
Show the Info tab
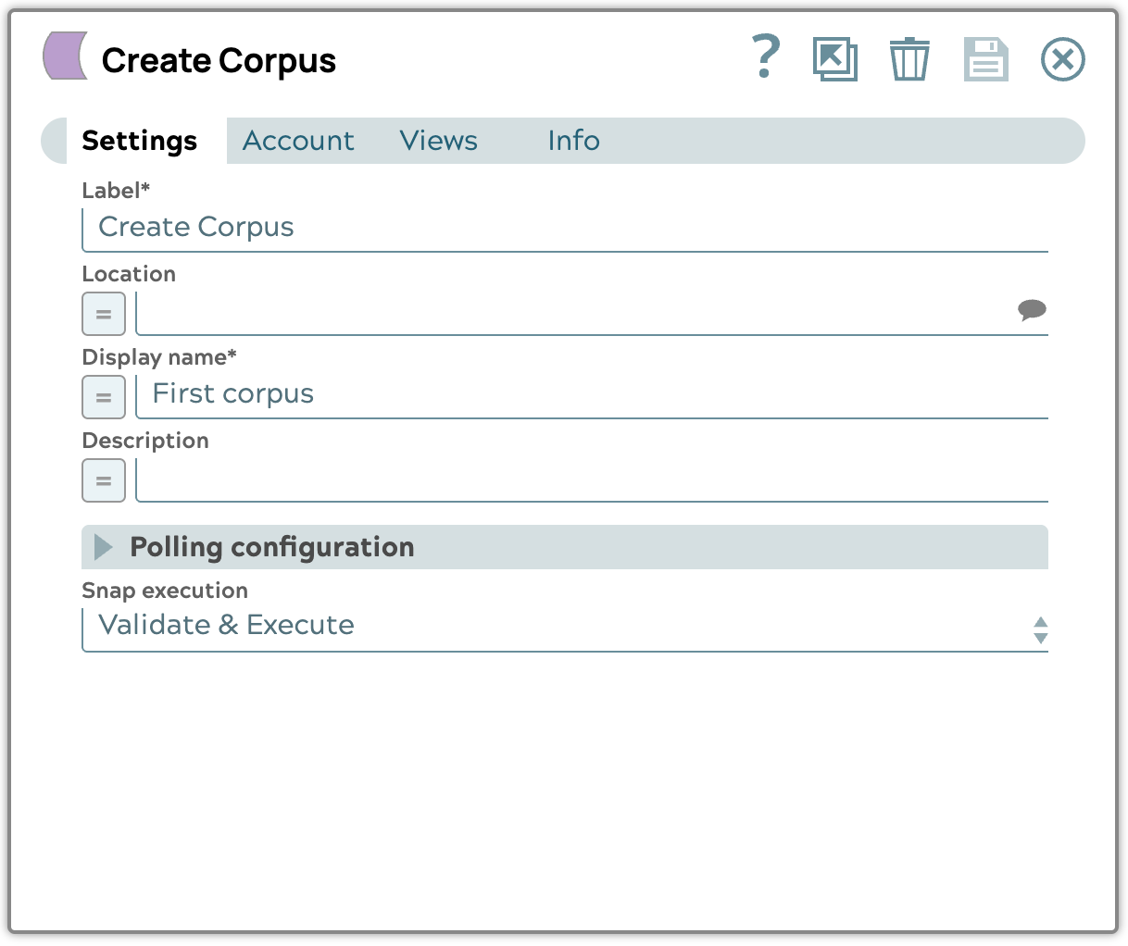(x=573, y=141)
